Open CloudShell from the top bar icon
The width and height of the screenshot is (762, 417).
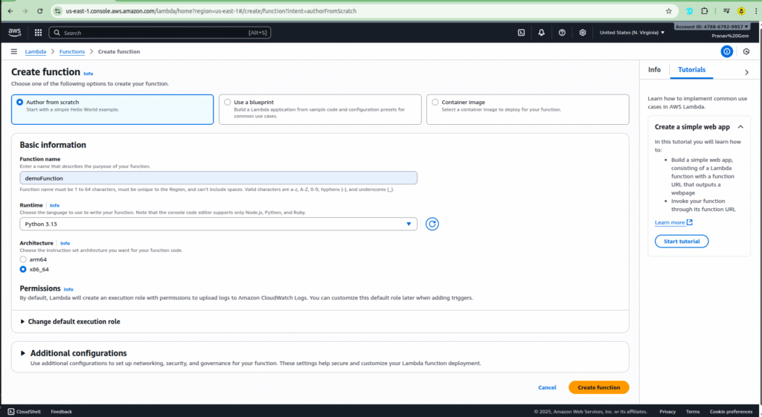tap(521, 33)
